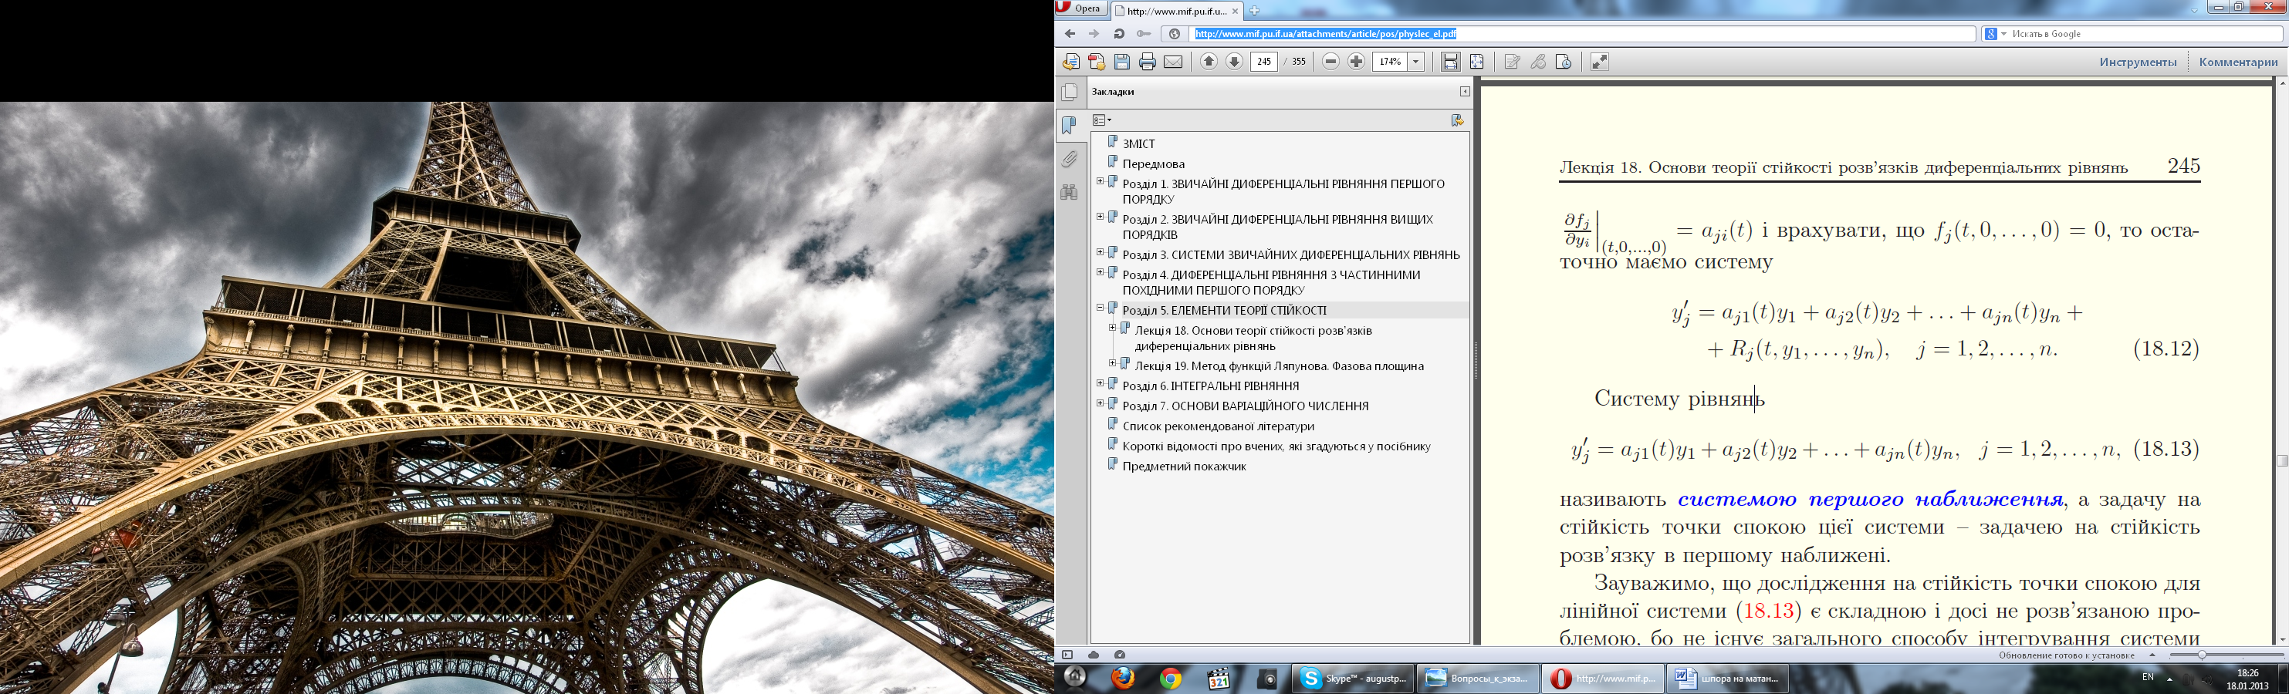Screen dimensions: 2289x694
Task: Open the Комментарии pane
Action: pos(2238,62)
